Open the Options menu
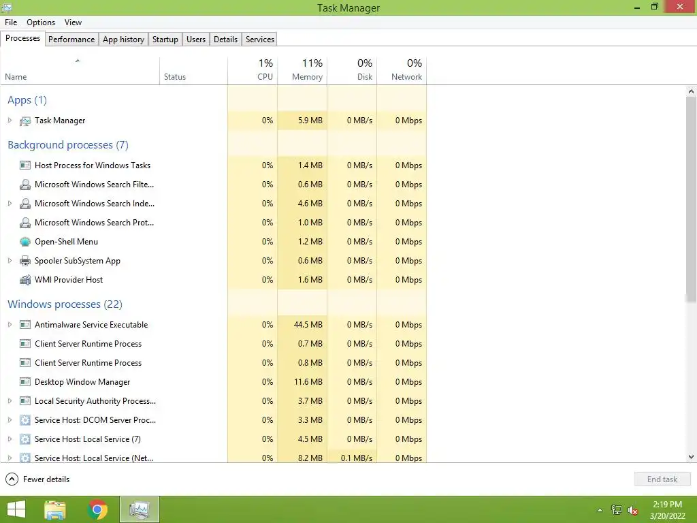The image size is (697, 523). (x=40, y=22)
